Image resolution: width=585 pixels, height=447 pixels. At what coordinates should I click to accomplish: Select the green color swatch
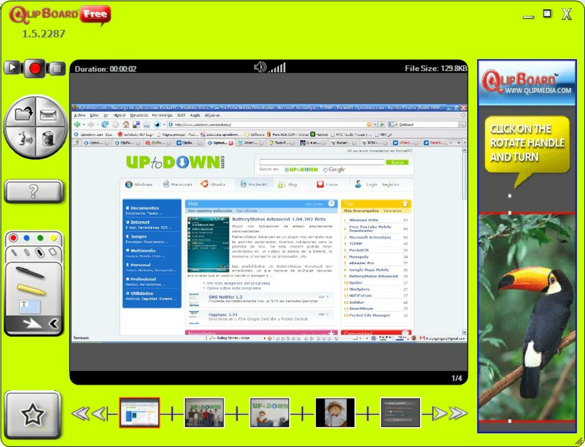coord(40,238)
